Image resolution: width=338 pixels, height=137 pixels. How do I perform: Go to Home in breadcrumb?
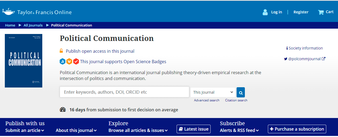[x=10, y=25]
